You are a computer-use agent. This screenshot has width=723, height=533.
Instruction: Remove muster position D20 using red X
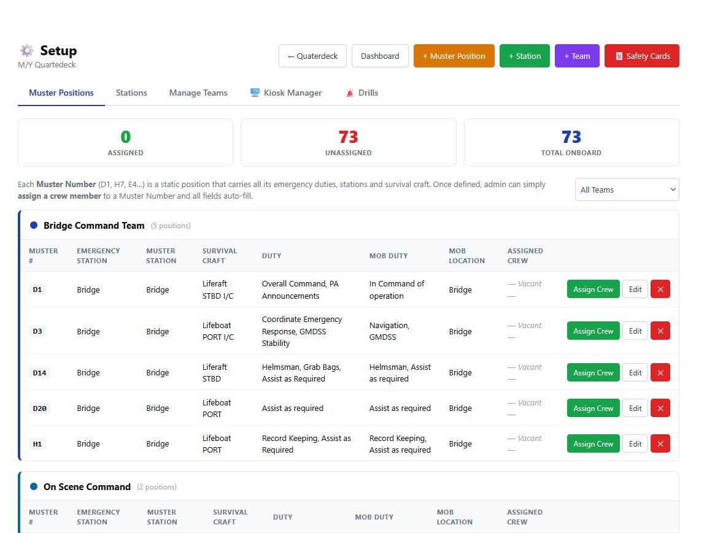(x=660, y=408)
